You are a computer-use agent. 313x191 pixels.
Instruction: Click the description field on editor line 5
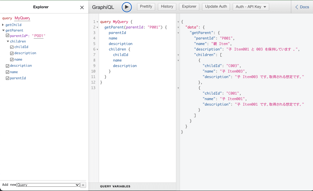click(120, 44)
